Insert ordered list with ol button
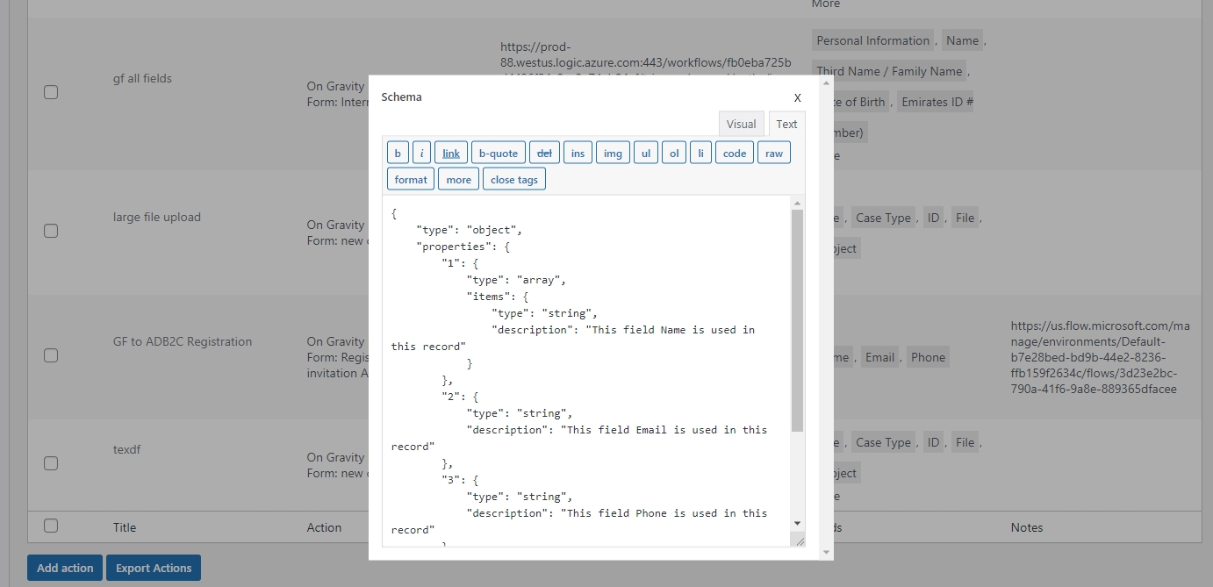Image resolution: width=1213 pixels, height=587 pixels. click(x=674, y=153)
